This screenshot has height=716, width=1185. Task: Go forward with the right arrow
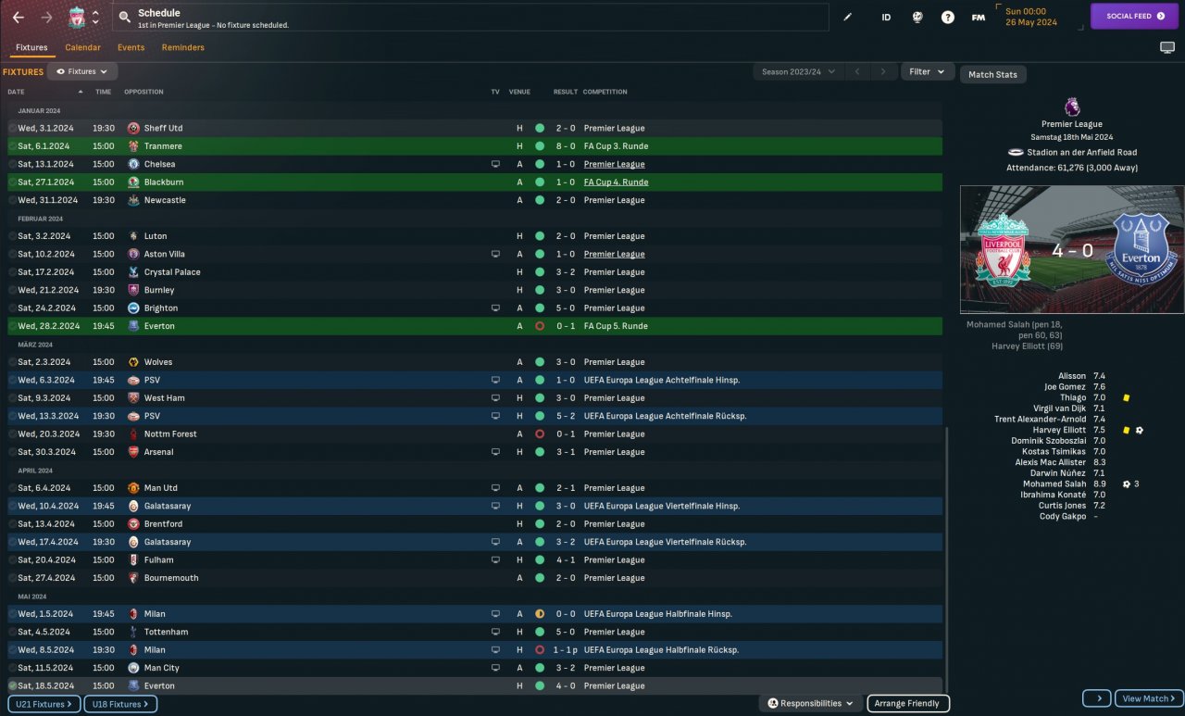tap(46, 17)
